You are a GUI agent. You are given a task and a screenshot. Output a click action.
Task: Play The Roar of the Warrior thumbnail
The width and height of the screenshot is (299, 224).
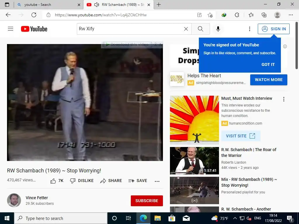[x=194, y=161]
